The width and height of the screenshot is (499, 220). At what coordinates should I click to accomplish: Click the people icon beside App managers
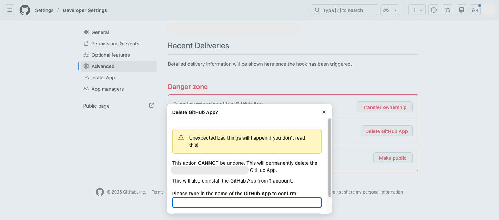point(86,89)
